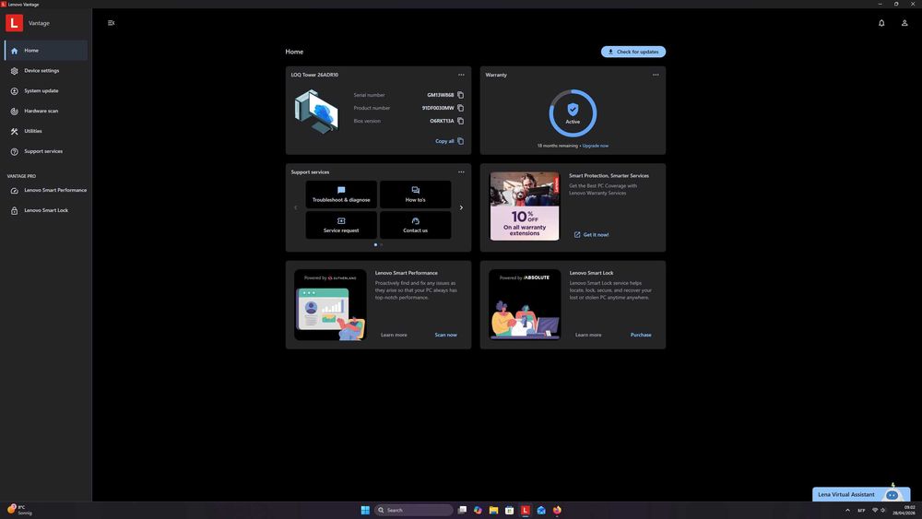
Task: Open Task View in taskbar
Action: (462, 510)
